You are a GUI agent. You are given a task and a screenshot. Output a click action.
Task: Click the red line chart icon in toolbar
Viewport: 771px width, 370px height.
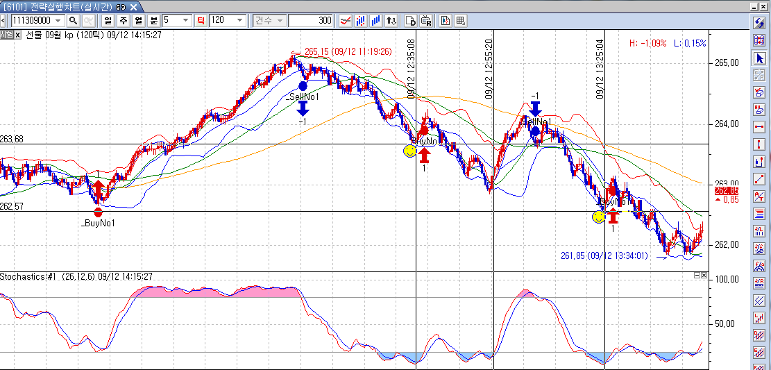coord(345,20)
